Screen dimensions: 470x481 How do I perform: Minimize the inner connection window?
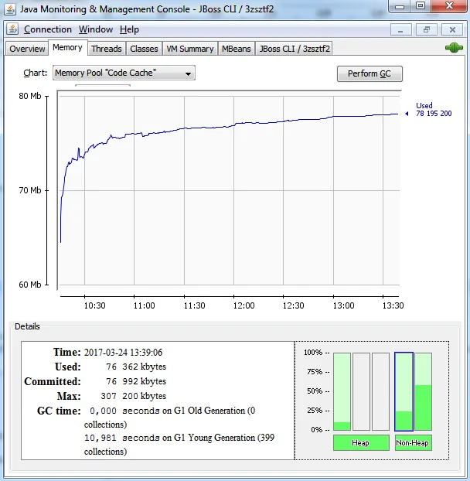[400, 30]
